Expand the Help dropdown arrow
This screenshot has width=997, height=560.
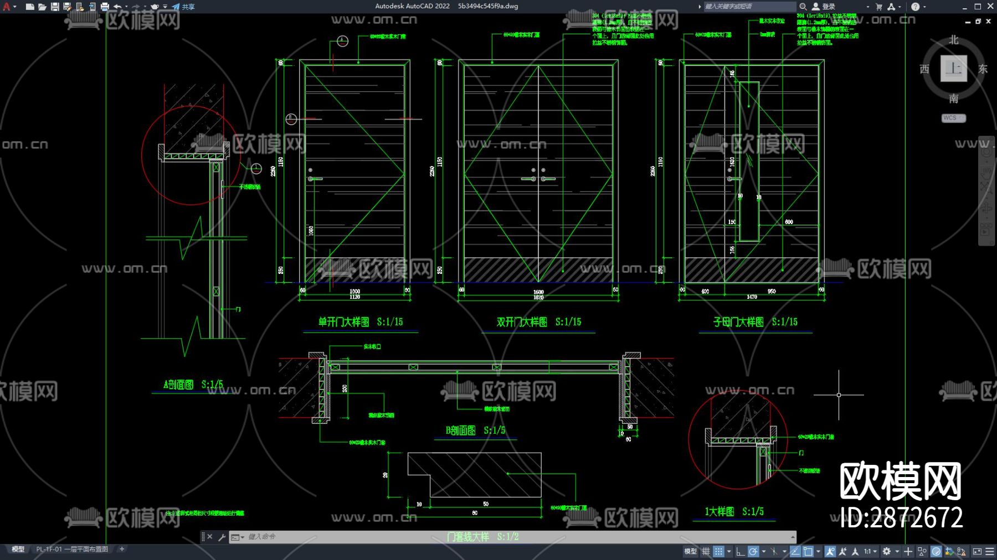(x=924, y=7)
